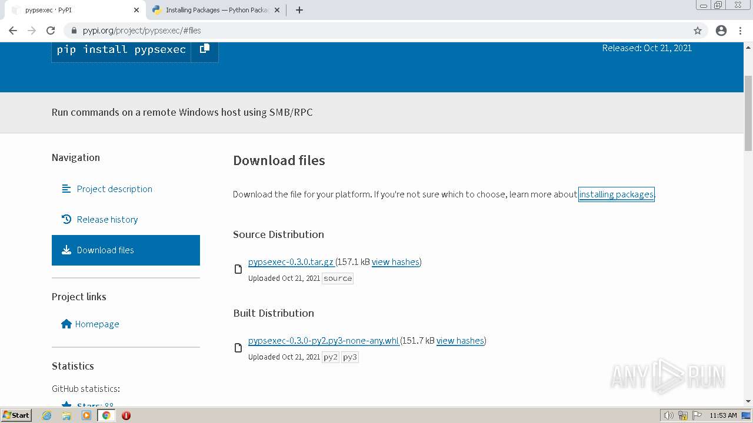Click the Action Center flag tray icon

(697, 415)
